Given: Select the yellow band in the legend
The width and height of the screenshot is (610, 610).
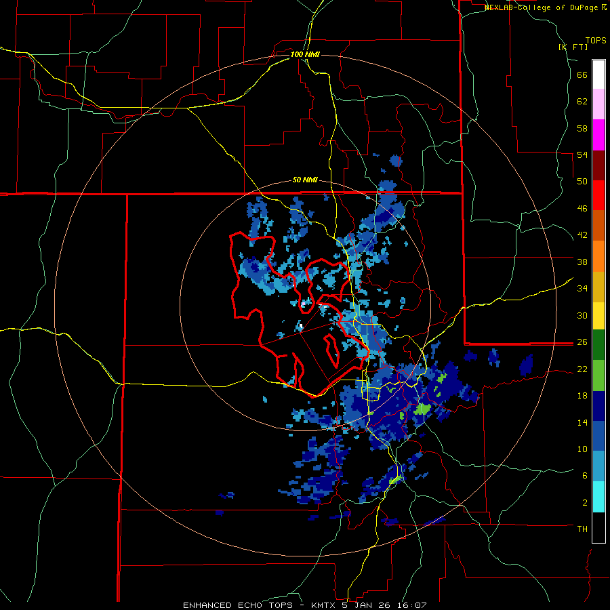Looking at the screenshot, I should [598, 316].
